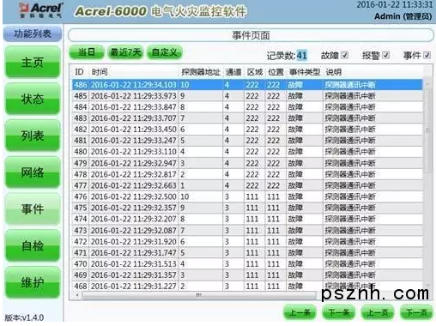Select event row ID 483
This screenshot has width=436, height=326.
[x=247, y=118]
